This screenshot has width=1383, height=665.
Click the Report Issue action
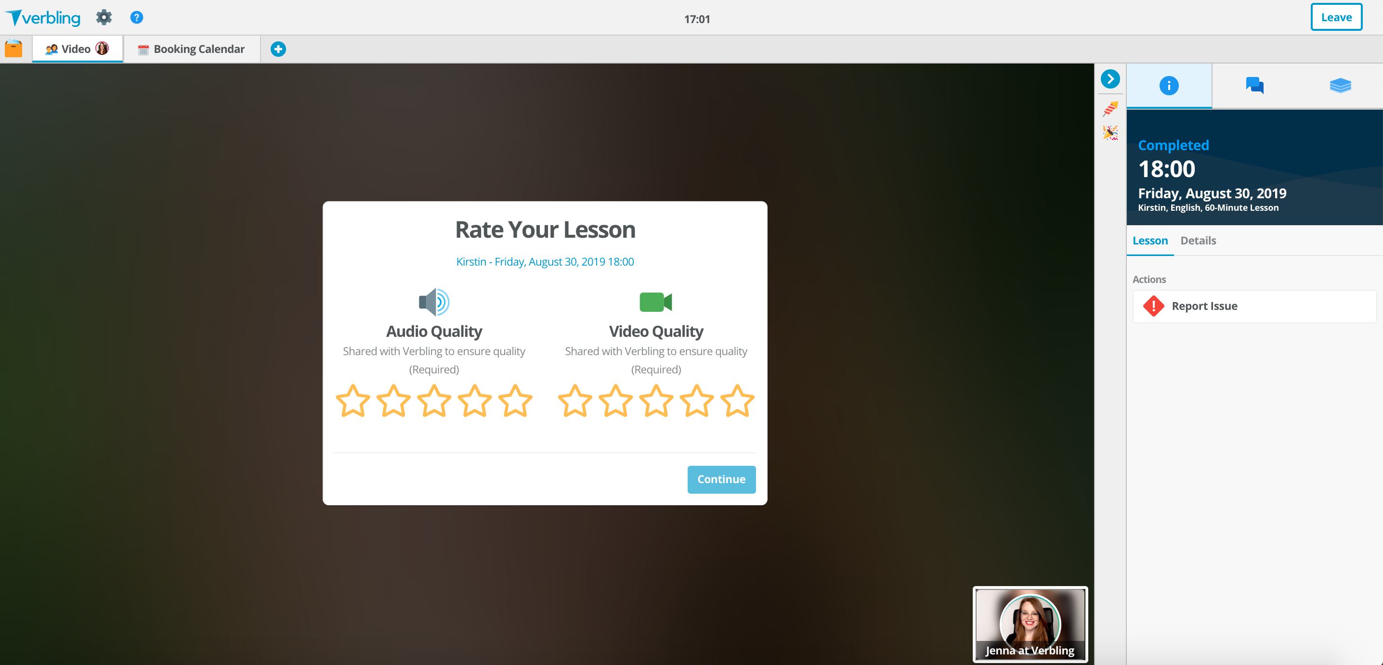tap(1254, 306)
